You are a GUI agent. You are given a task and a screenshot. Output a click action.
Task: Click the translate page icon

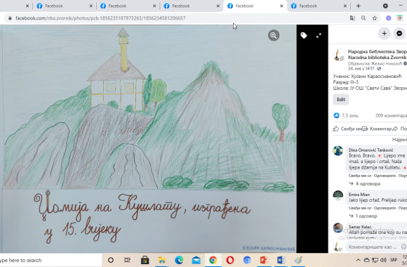tap(352, 18)
